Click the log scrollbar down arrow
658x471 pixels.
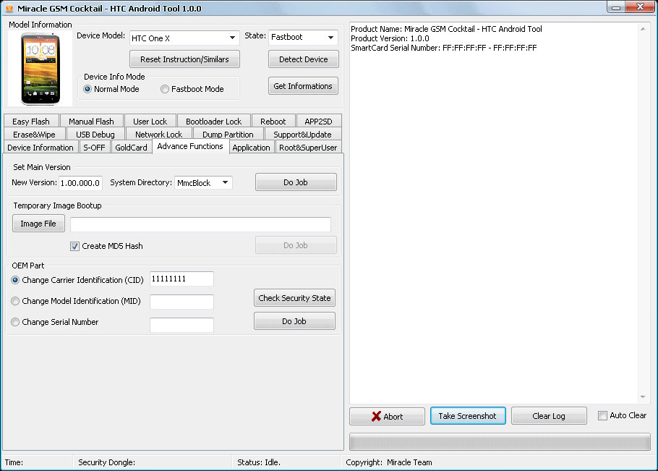(x=643, y=397)
